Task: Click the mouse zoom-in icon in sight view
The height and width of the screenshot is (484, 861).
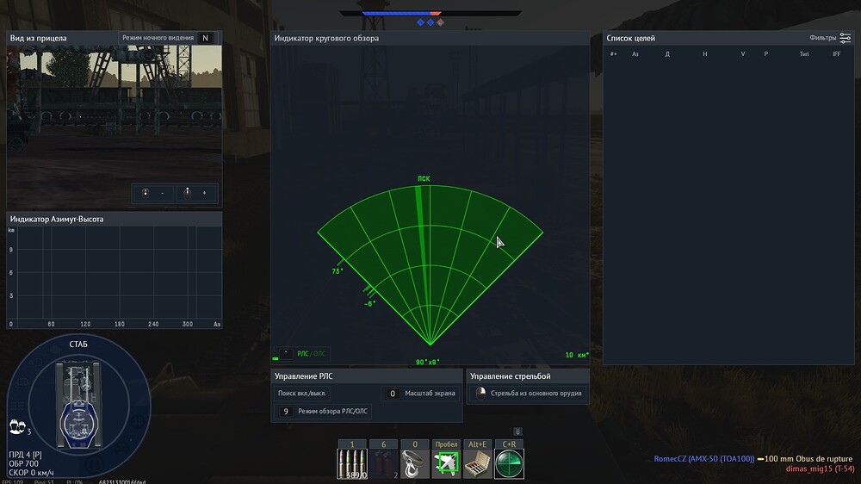Action: pyautogui.click(x=187, y=193)
